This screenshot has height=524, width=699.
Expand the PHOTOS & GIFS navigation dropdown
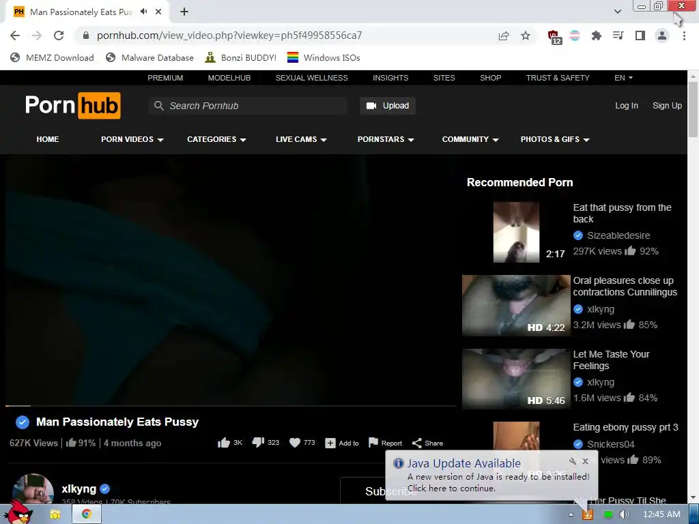(555, 139)
